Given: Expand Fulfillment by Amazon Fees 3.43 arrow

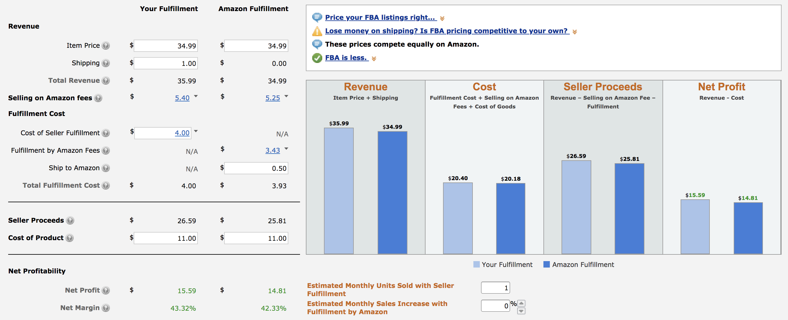Looking at the screenshot, I should pyautogui.click(x=286, y=149).
